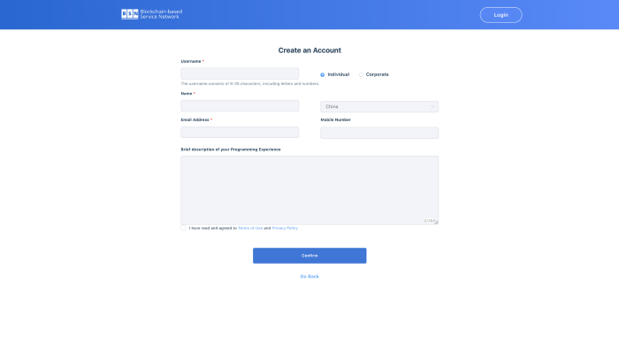Select the Individual account type
Image resolution: width=619 pixels, height=353 pixels.
pyautogui.click(x=335, y=74)
